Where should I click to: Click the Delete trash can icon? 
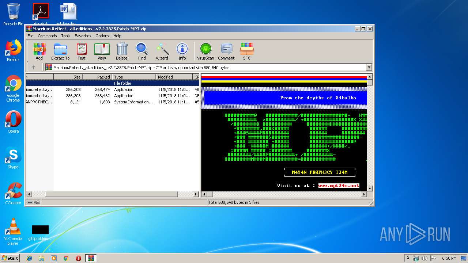[122, 51]
